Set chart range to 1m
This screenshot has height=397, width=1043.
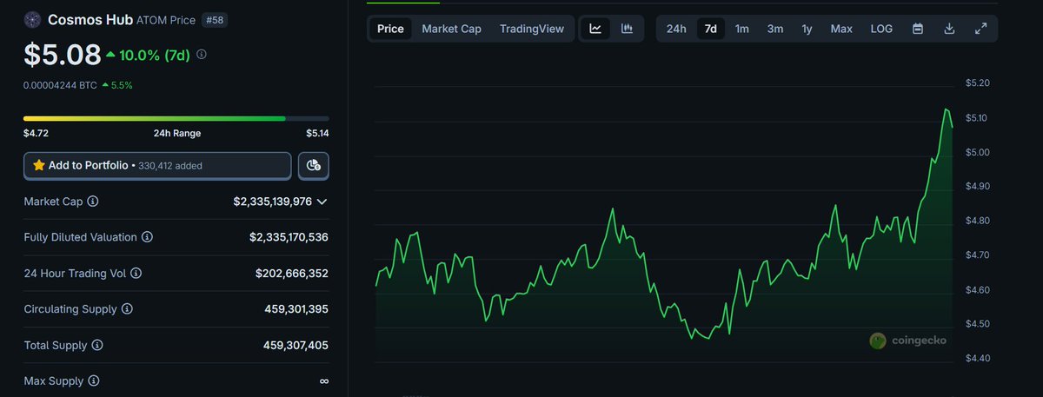(x=742, y=29)
